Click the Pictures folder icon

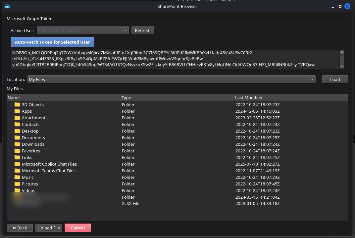[x=17, y=184]
